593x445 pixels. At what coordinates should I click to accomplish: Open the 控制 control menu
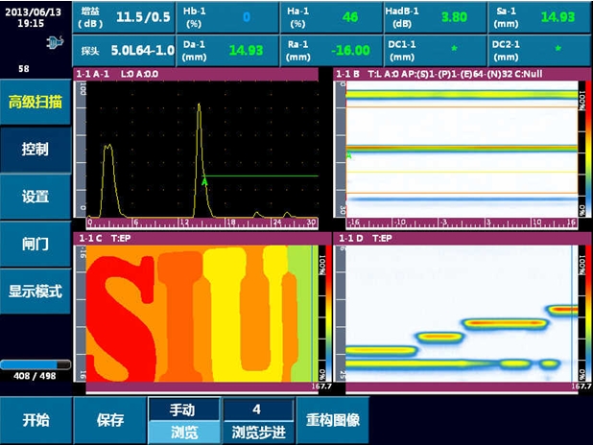(x=36, y=150)
